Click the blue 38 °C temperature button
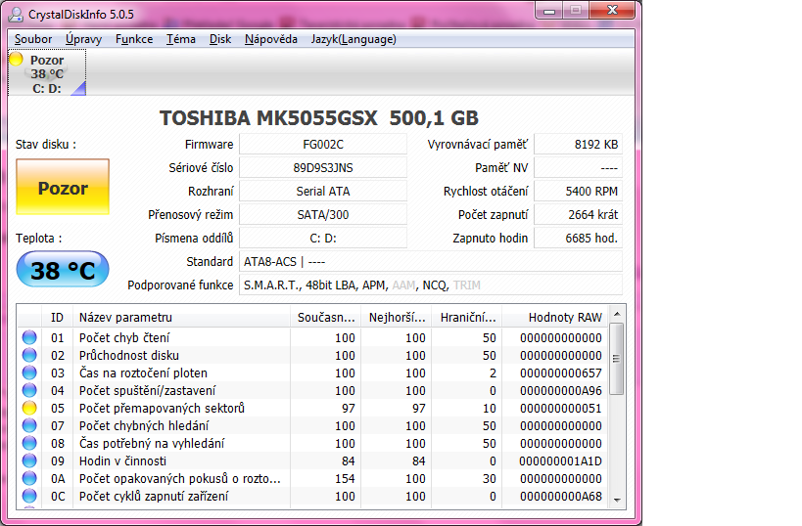 coord(63,269)
